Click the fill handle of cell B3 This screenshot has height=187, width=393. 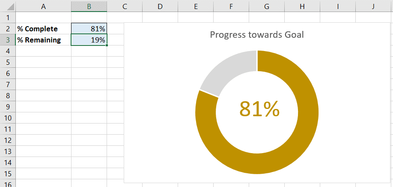click(x=107, y=45)
